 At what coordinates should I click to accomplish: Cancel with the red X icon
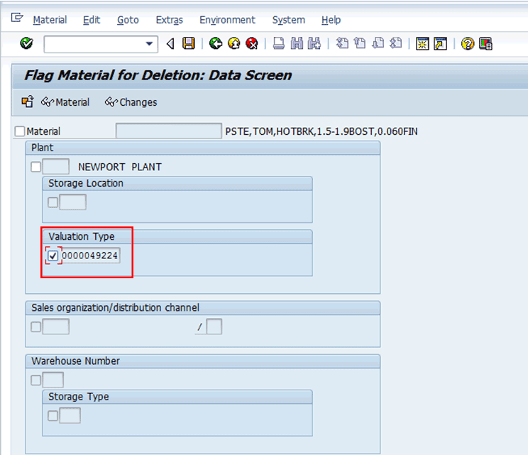[251, 43]
